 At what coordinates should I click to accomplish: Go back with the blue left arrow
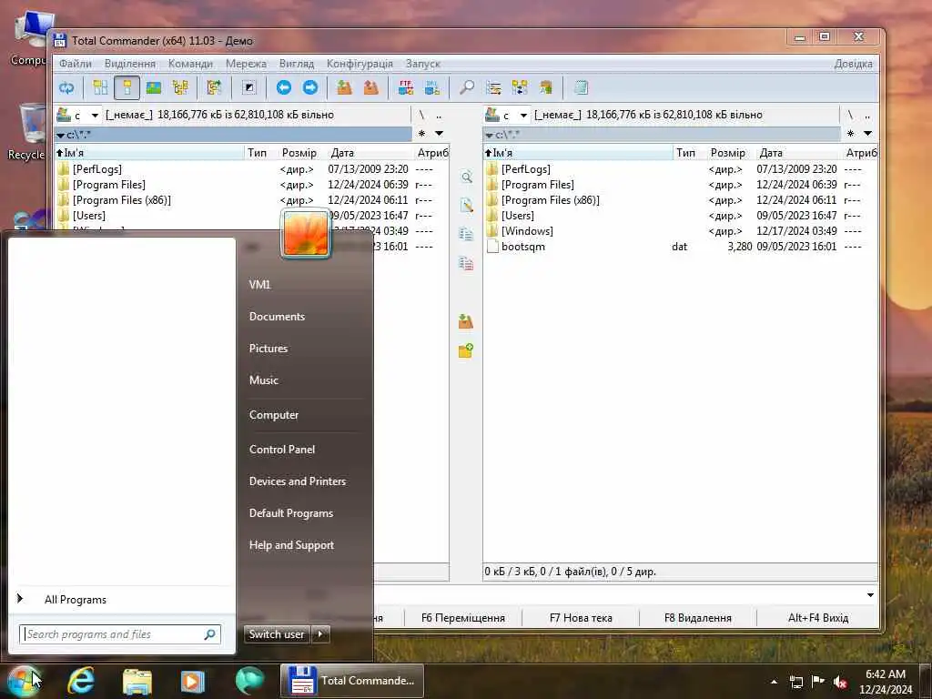(x=284, y=88)
